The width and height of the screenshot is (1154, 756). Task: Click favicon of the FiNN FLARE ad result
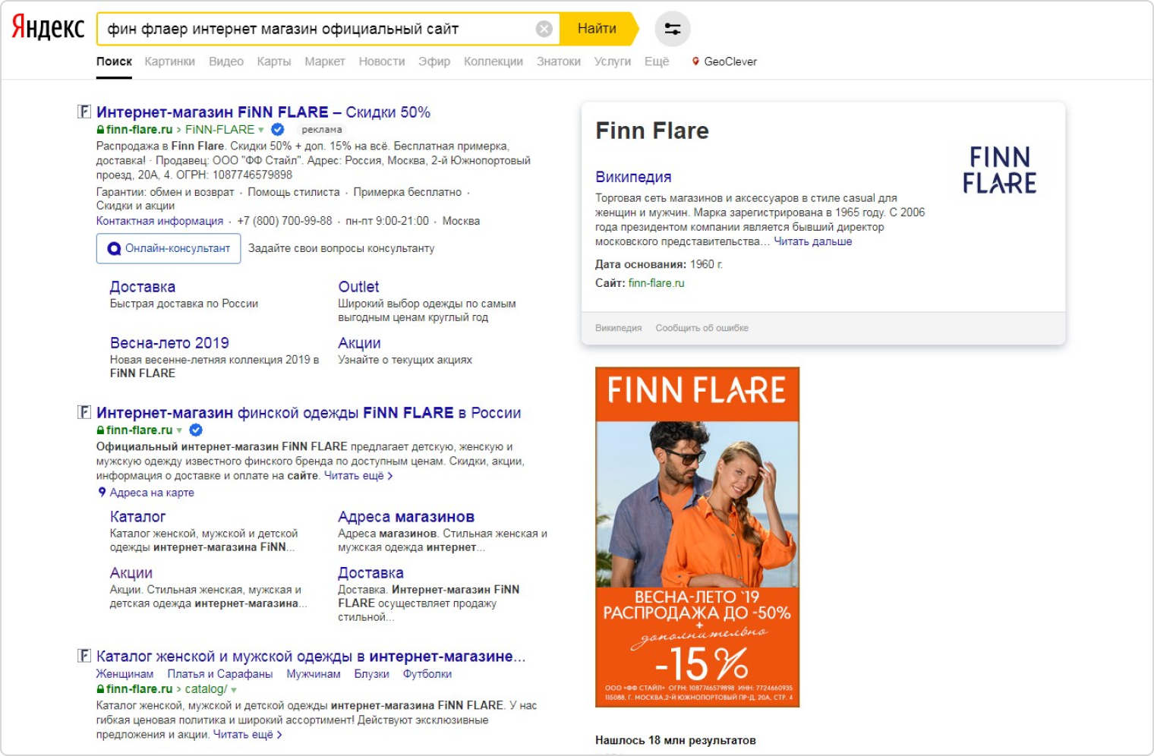pos(84,112)
